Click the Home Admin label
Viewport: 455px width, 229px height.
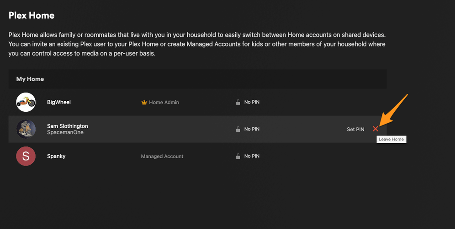(164, 102)
